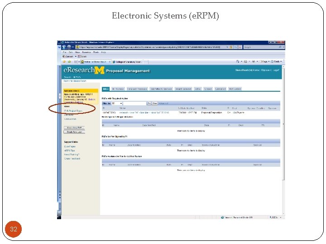Click the Details link in announcement

[x=91, y=99]
